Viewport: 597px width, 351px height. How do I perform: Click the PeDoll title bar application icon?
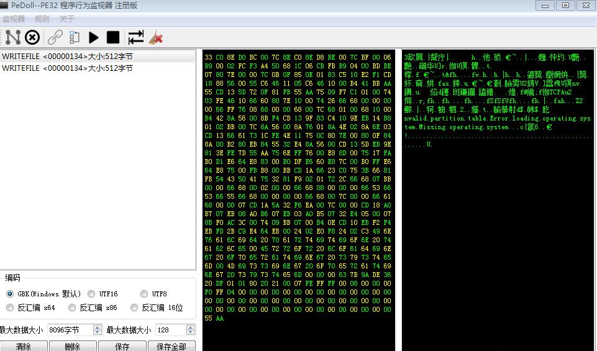[x=4, y=5]
